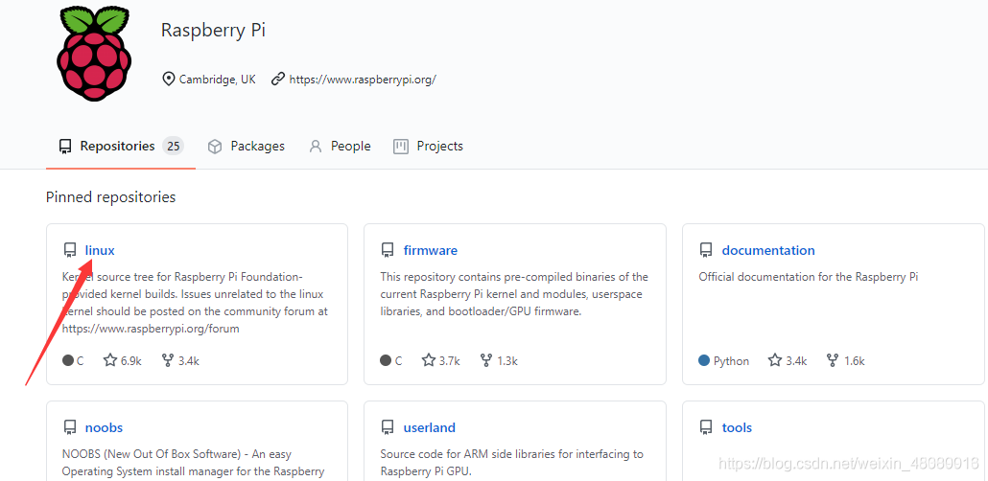Click the star icon on firmware card
This screenshot has width=988, height=481.
(x=429, y=360)
